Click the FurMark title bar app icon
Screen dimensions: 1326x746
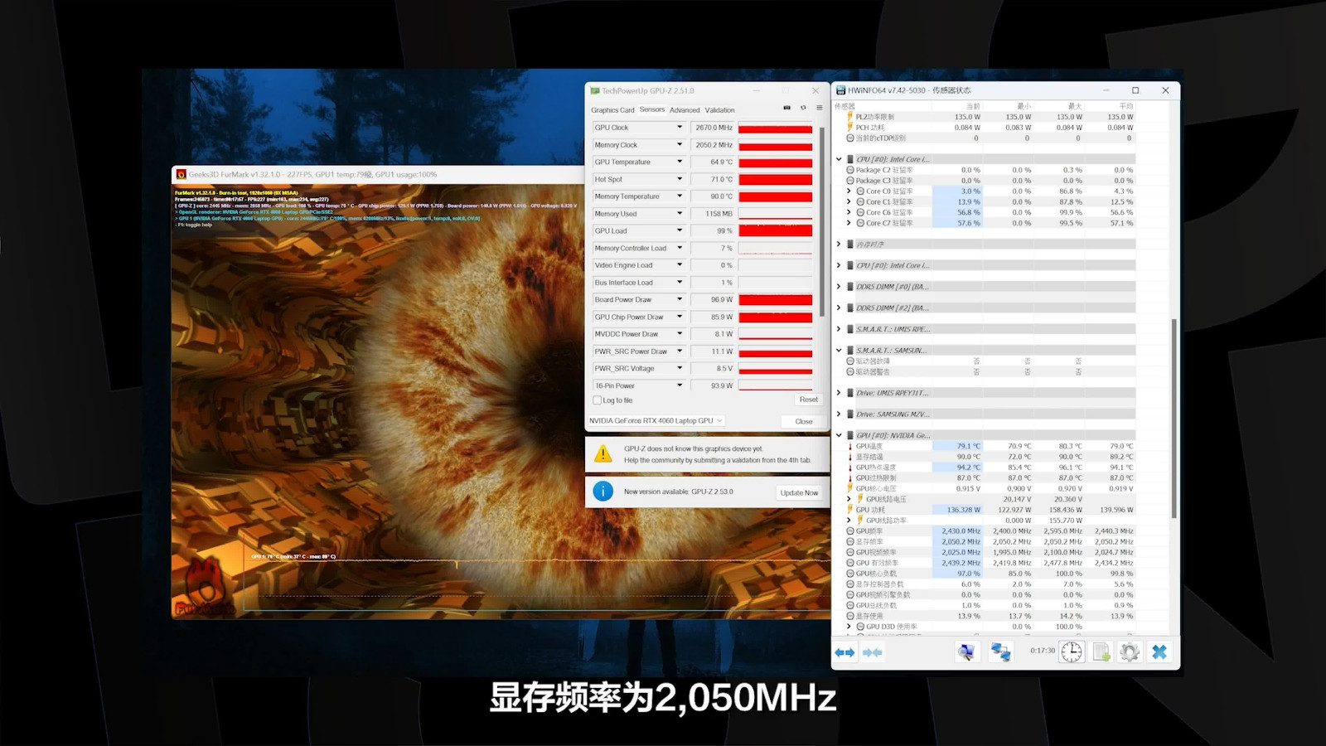click(x=181, y=175)
